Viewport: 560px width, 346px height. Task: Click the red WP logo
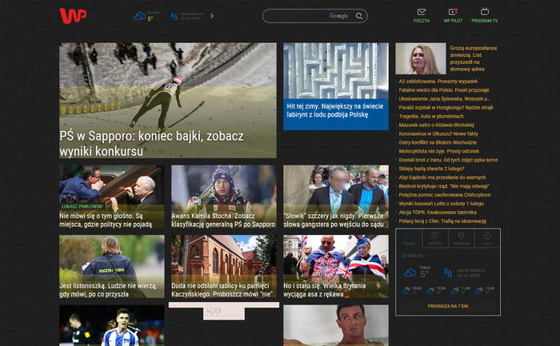(x=73, y=16)
